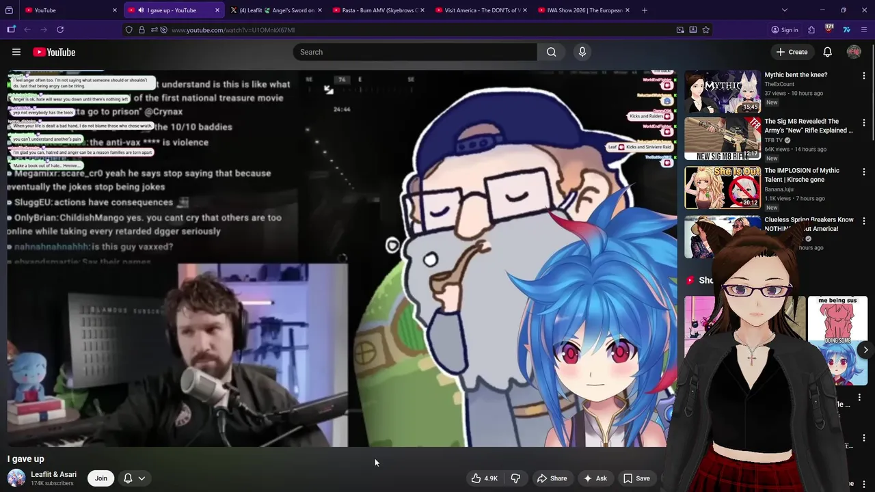Open 'She is Out' video thumbnail
The width and height of the screenshot is (875, 492).
tap(723, 188)
